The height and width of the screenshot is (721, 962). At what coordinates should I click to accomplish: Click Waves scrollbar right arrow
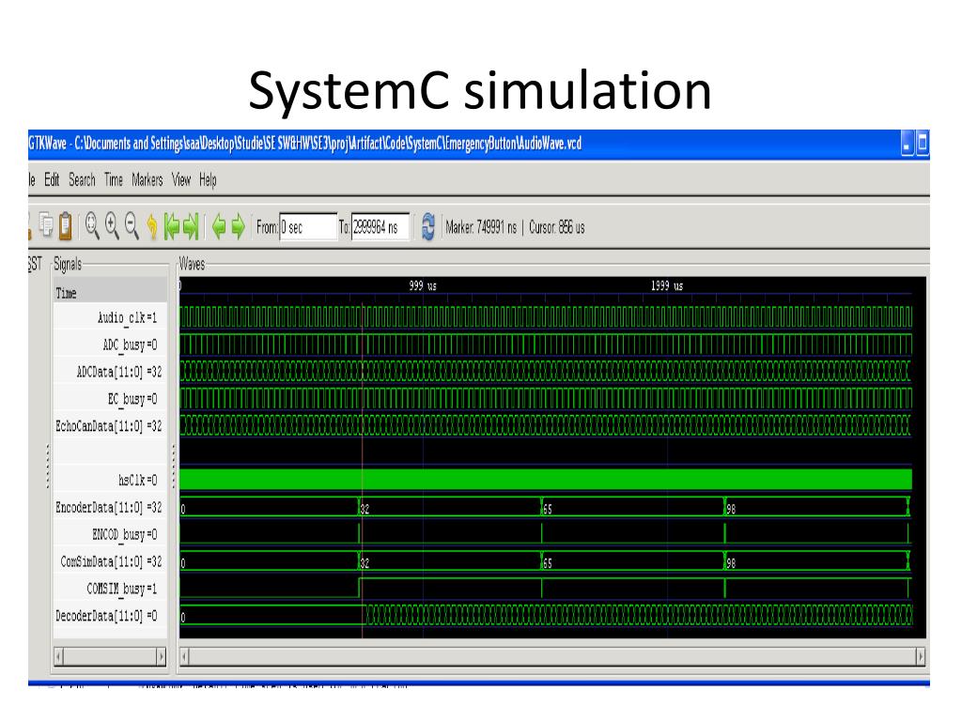(921, 656)
